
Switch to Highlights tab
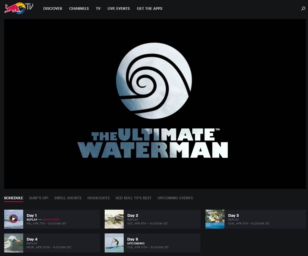click(x=98, y=198)
